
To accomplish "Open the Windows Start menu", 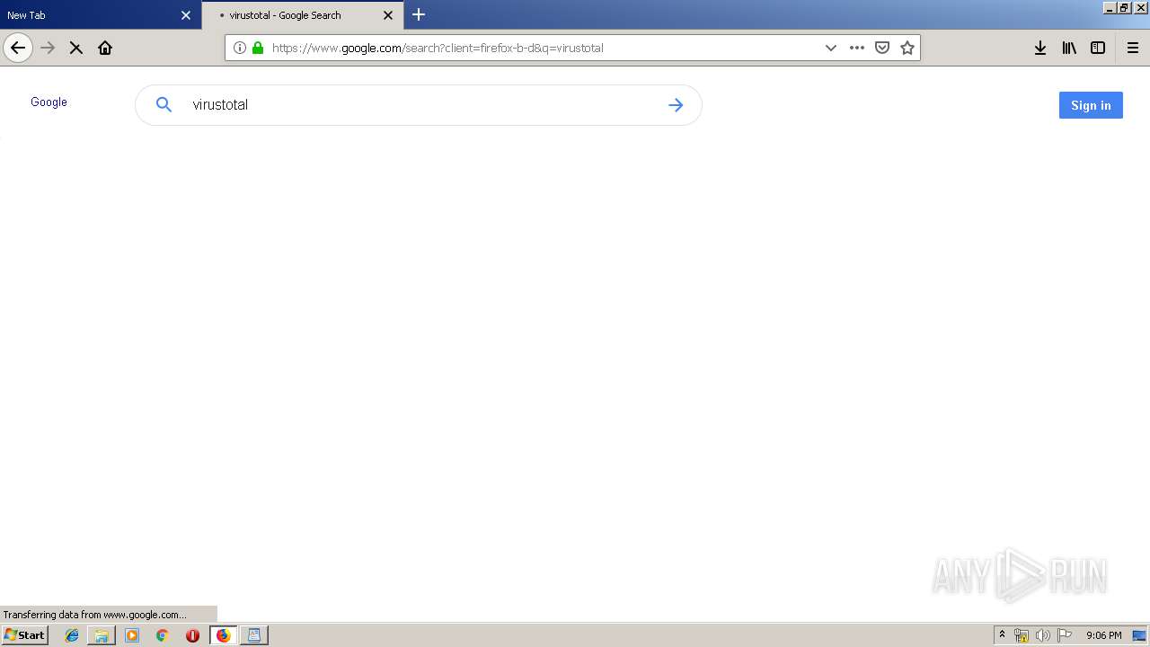I will (x=24, y=635).
